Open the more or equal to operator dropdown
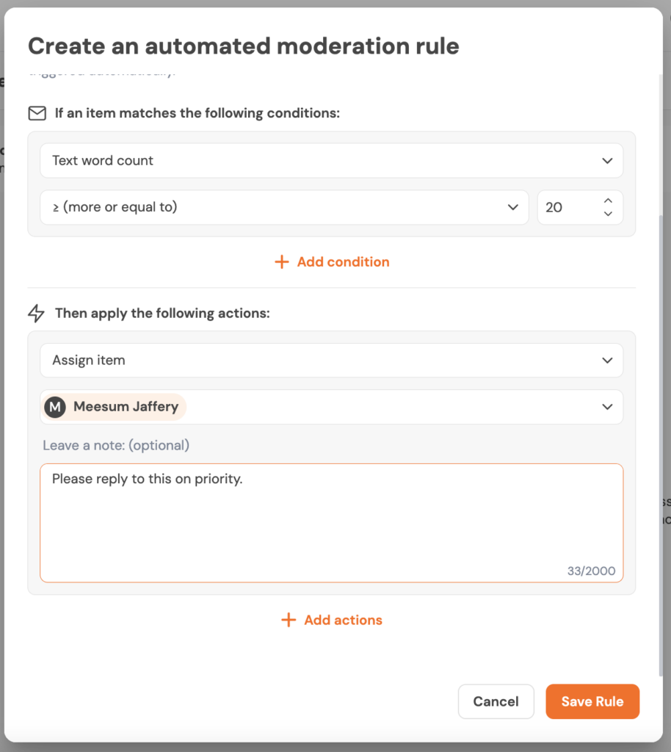Screen dimensions: 671x752 284,207
